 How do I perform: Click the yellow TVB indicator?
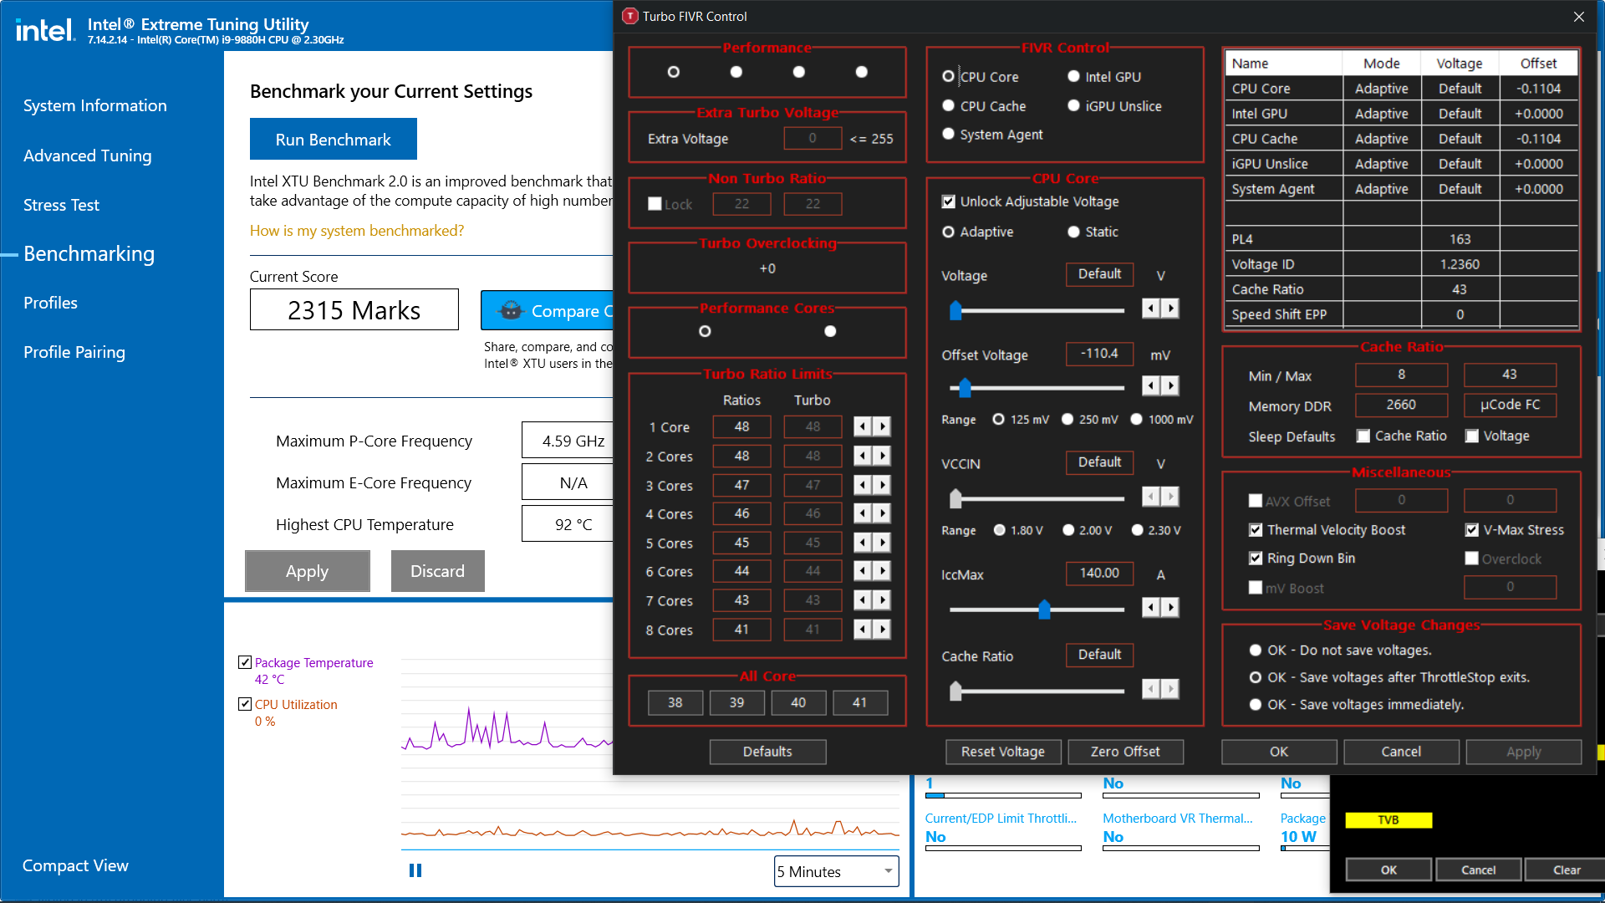coord(1388,820)
